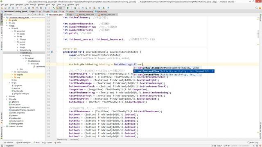
Task: Click the UTF-8 encoding status entry
Action: point(226,146)
